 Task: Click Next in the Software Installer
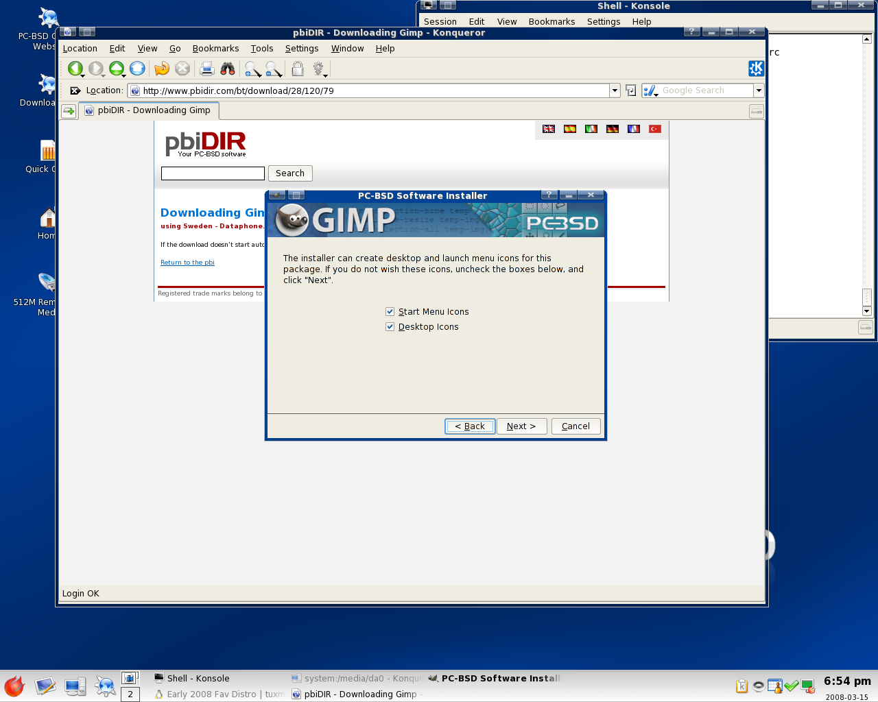pyautogui.click(x=521, y=426)
